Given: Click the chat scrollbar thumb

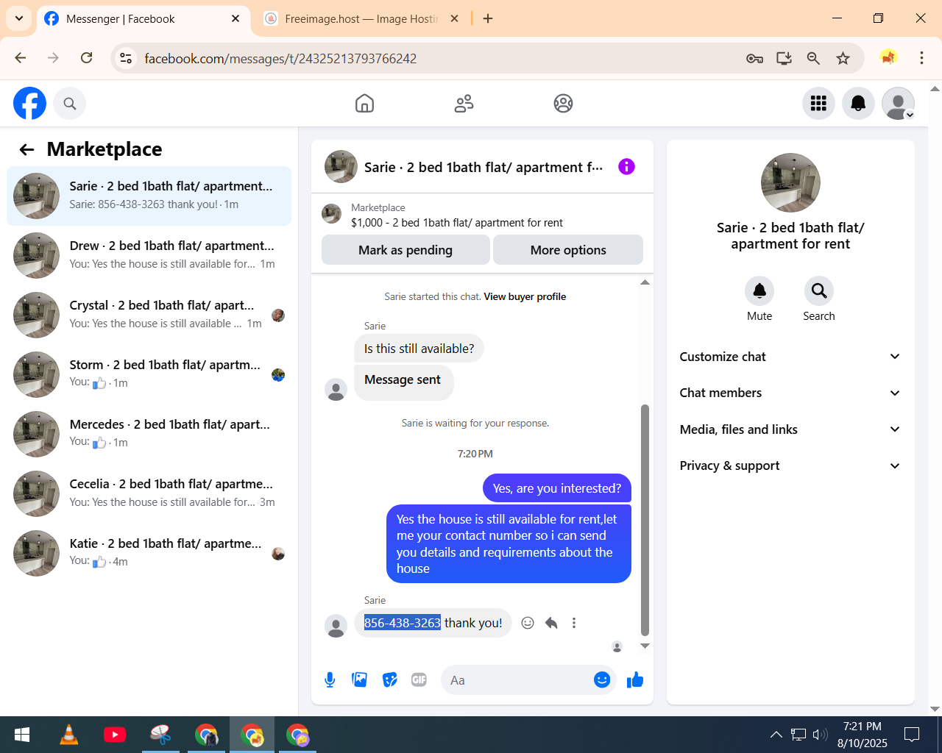Looking at the screenshot, I should click(x=645, y=520).
